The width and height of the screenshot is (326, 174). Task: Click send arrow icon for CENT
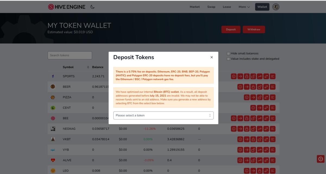(x=260, y=108)
